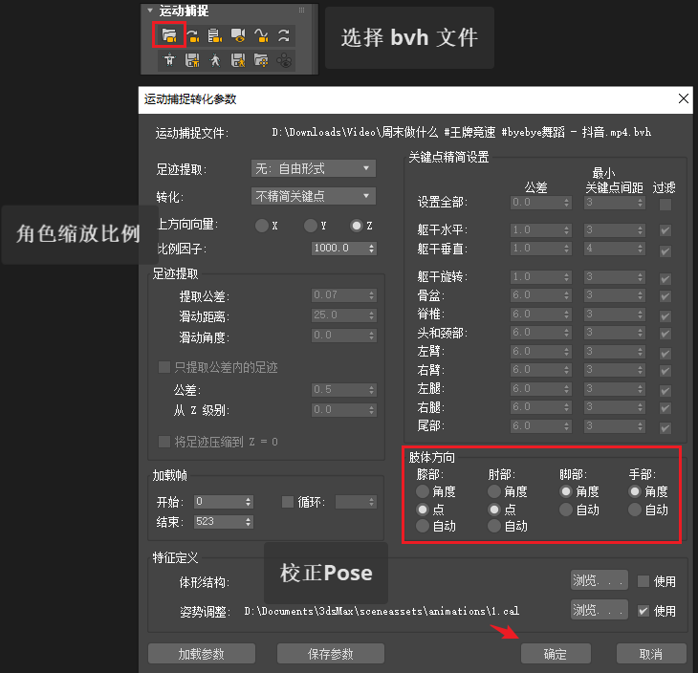Image resolution: width=698 pixels, height=673 pixels.
Task: Click Save Talent Pose Adjustment icon
Action: point(238,59)
